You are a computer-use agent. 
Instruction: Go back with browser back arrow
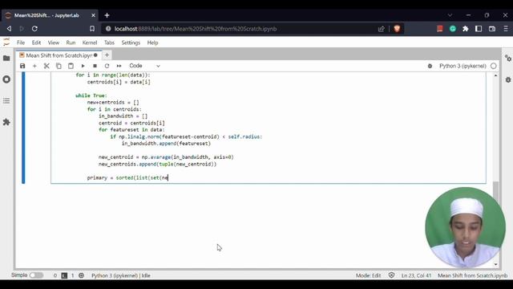coord(9,29)
